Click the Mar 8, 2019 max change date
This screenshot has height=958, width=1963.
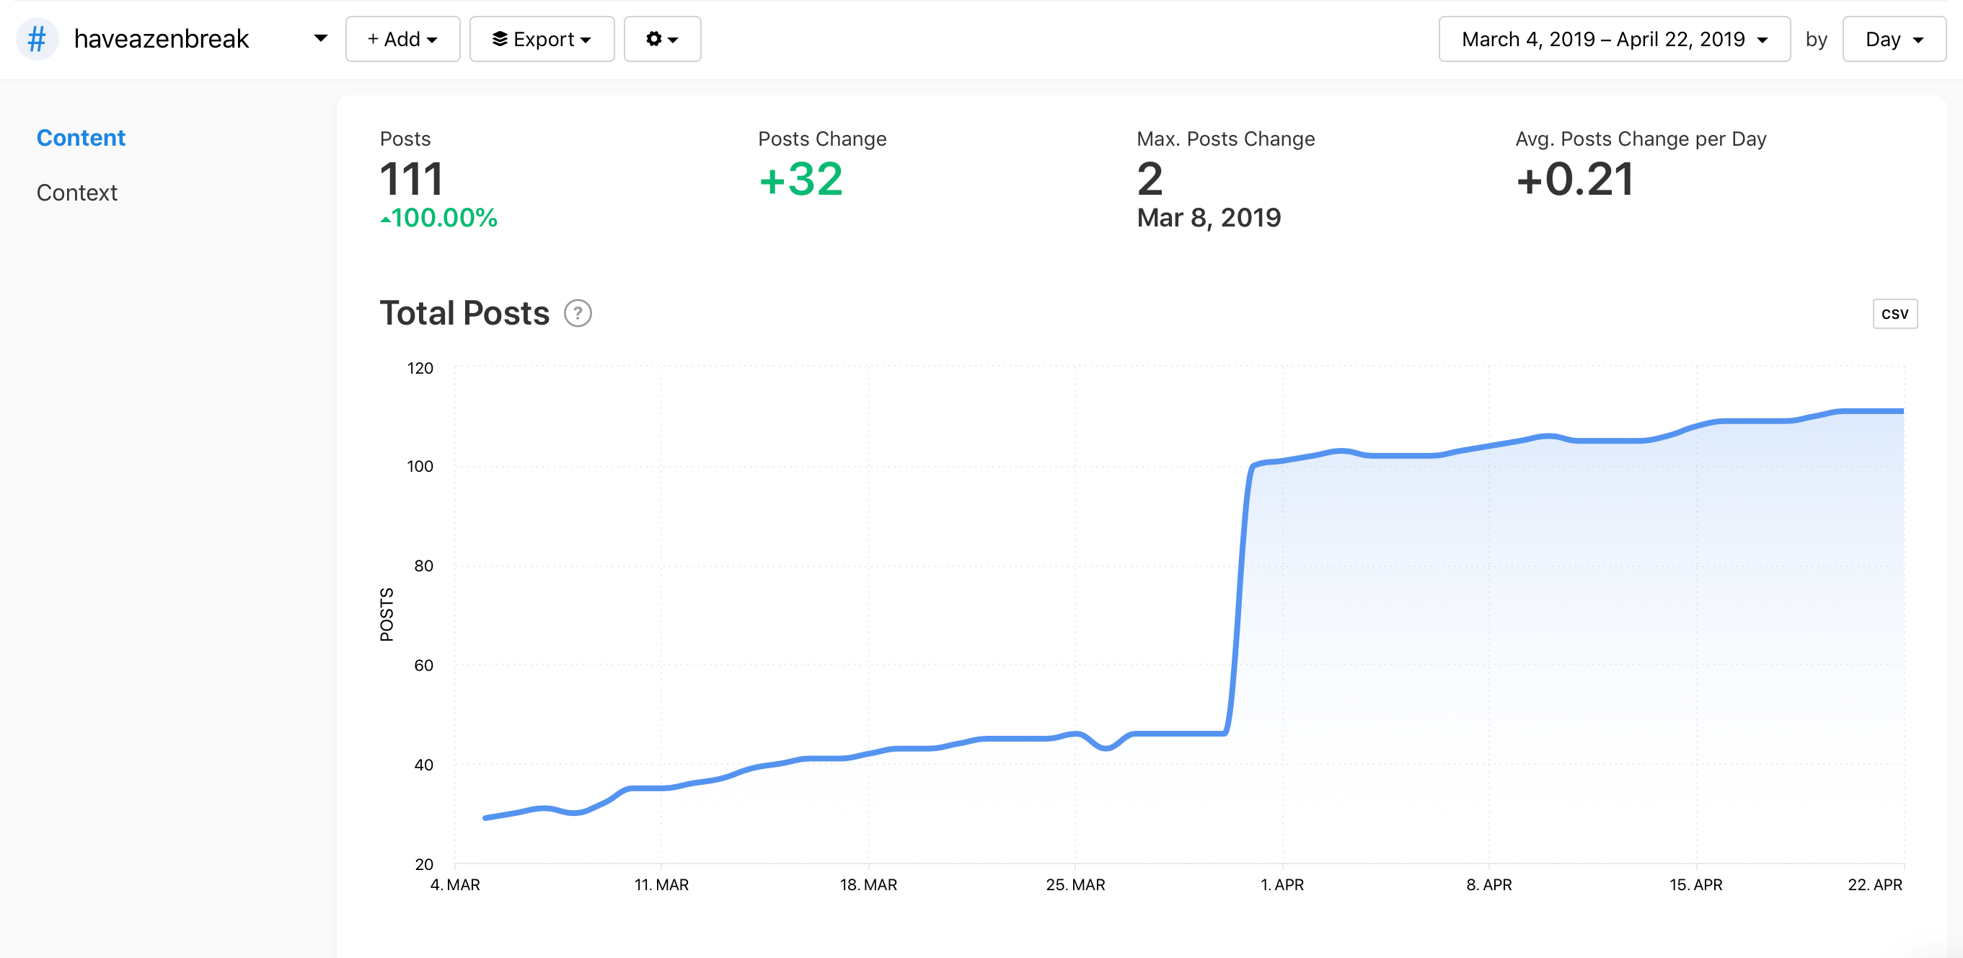point(1208,218)
